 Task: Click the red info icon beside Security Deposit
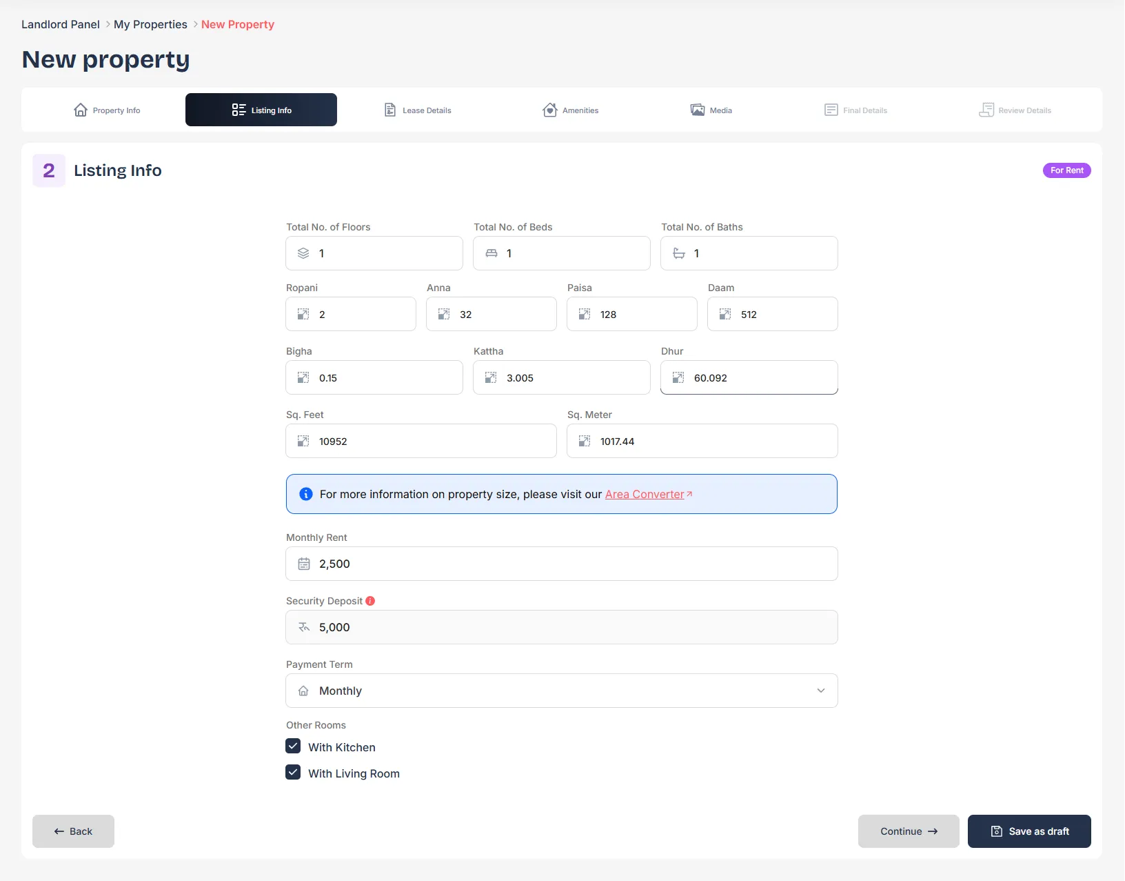point(370,601)
